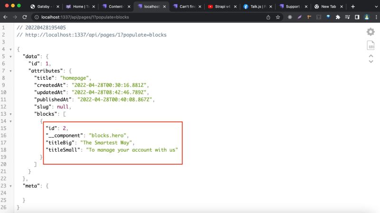This screenshot has height=213, width=380.
Task: Collapse all nodes with up chevron
Action: (x=371, y=56)
